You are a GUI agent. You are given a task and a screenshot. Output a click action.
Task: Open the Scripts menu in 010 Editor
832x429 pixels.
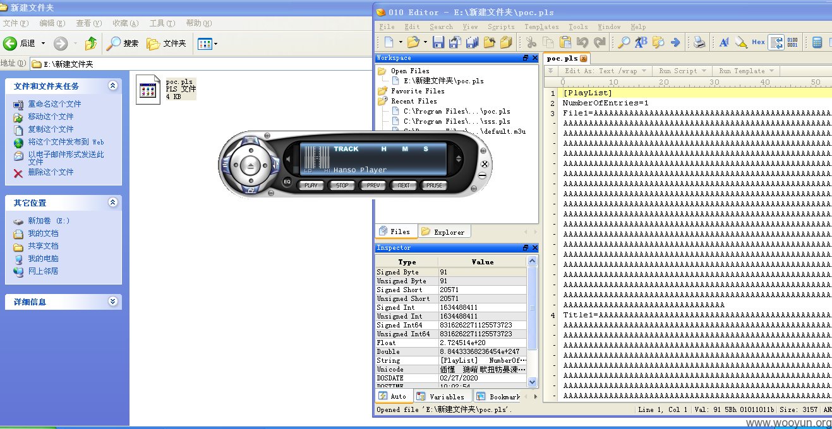(501, 26)
